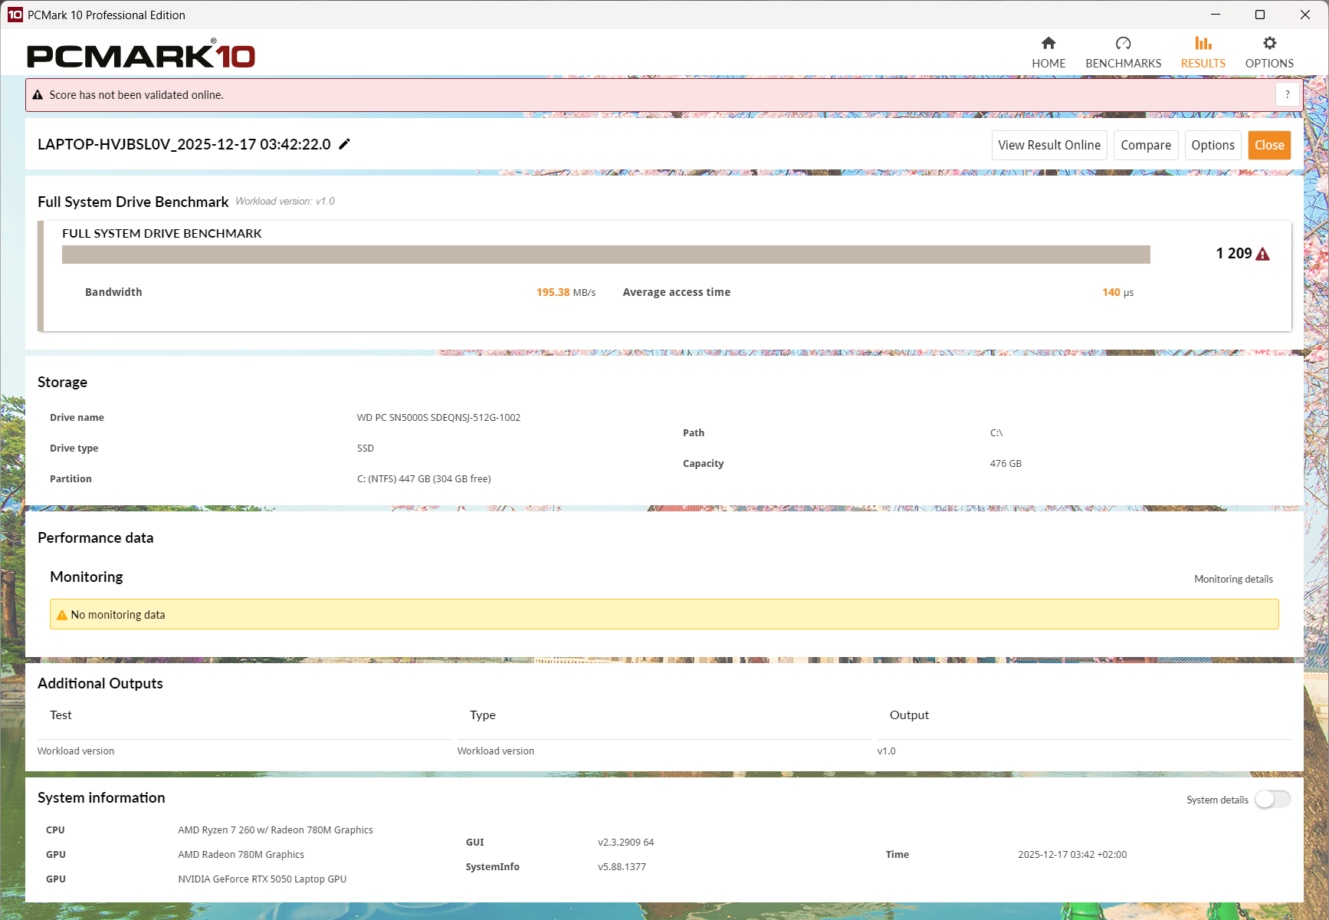
Task: Click the yellow warning icon by No monitoring data
Action: (x=62, y=615)
